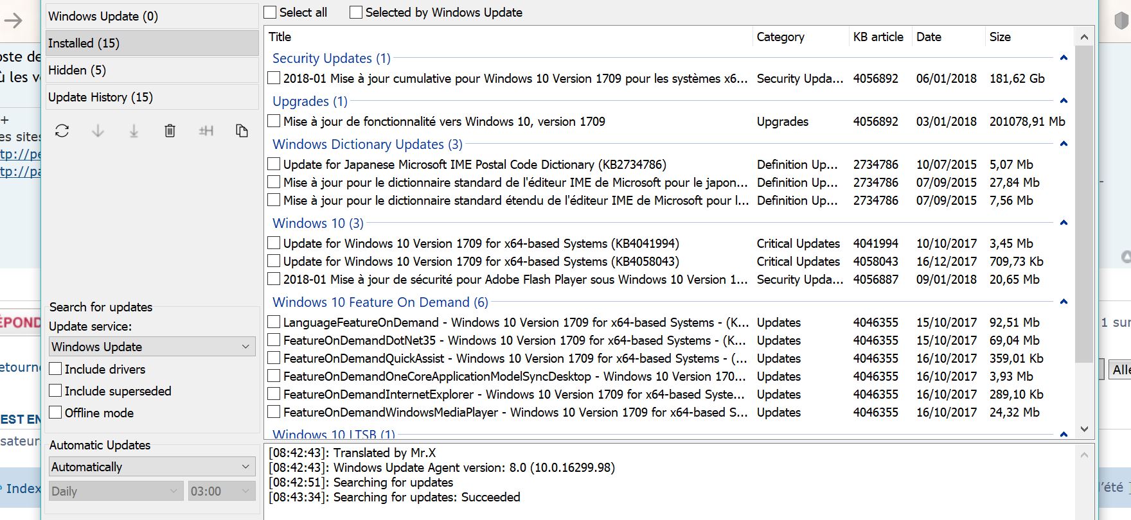Sort by the KB article column header
This screenshot has width=1131, height=520.
[880, 37]
